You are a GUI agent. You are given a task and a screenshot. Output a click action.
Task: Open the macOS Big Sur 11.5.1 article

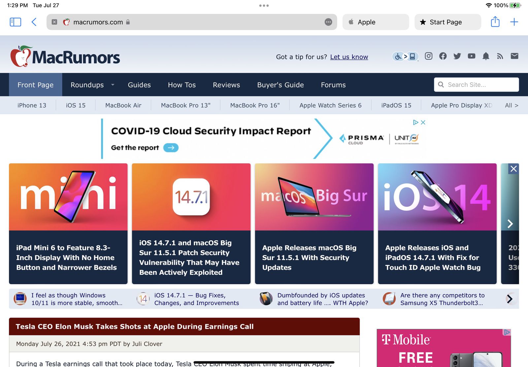314,224
